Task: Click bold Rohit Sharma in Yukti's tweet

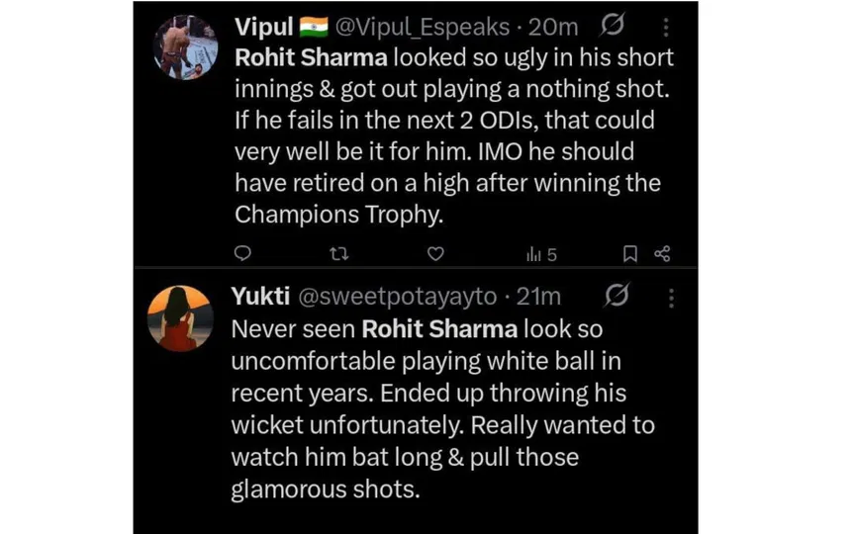Action: pyautogui.click(x=438, y=327)
